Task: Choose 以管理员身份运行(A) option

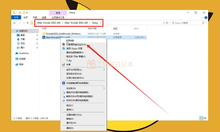Action: pyautogui.click(x=76, y=45)
